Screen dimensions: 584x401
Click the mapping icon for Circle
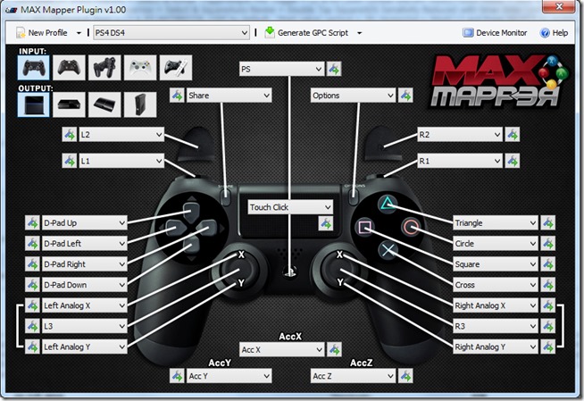tap(548, 244)
